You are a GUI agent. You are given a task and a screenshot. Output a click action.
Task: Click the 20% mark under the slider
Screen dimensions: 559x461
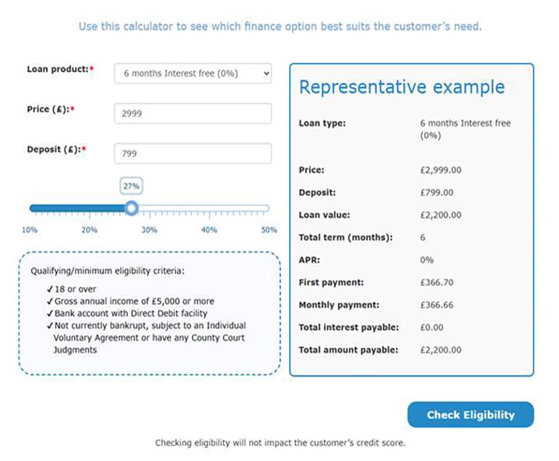[89, 230]
